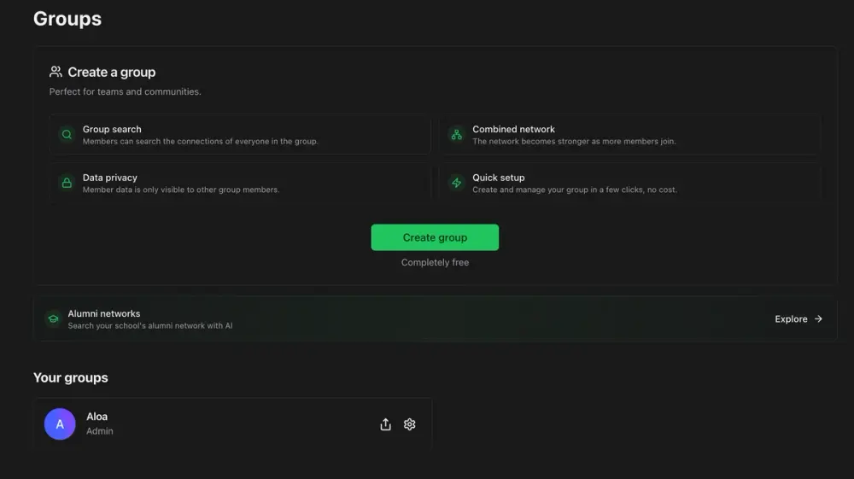
Task: Select the Data privacy feature card
Action: pos(240,183)
